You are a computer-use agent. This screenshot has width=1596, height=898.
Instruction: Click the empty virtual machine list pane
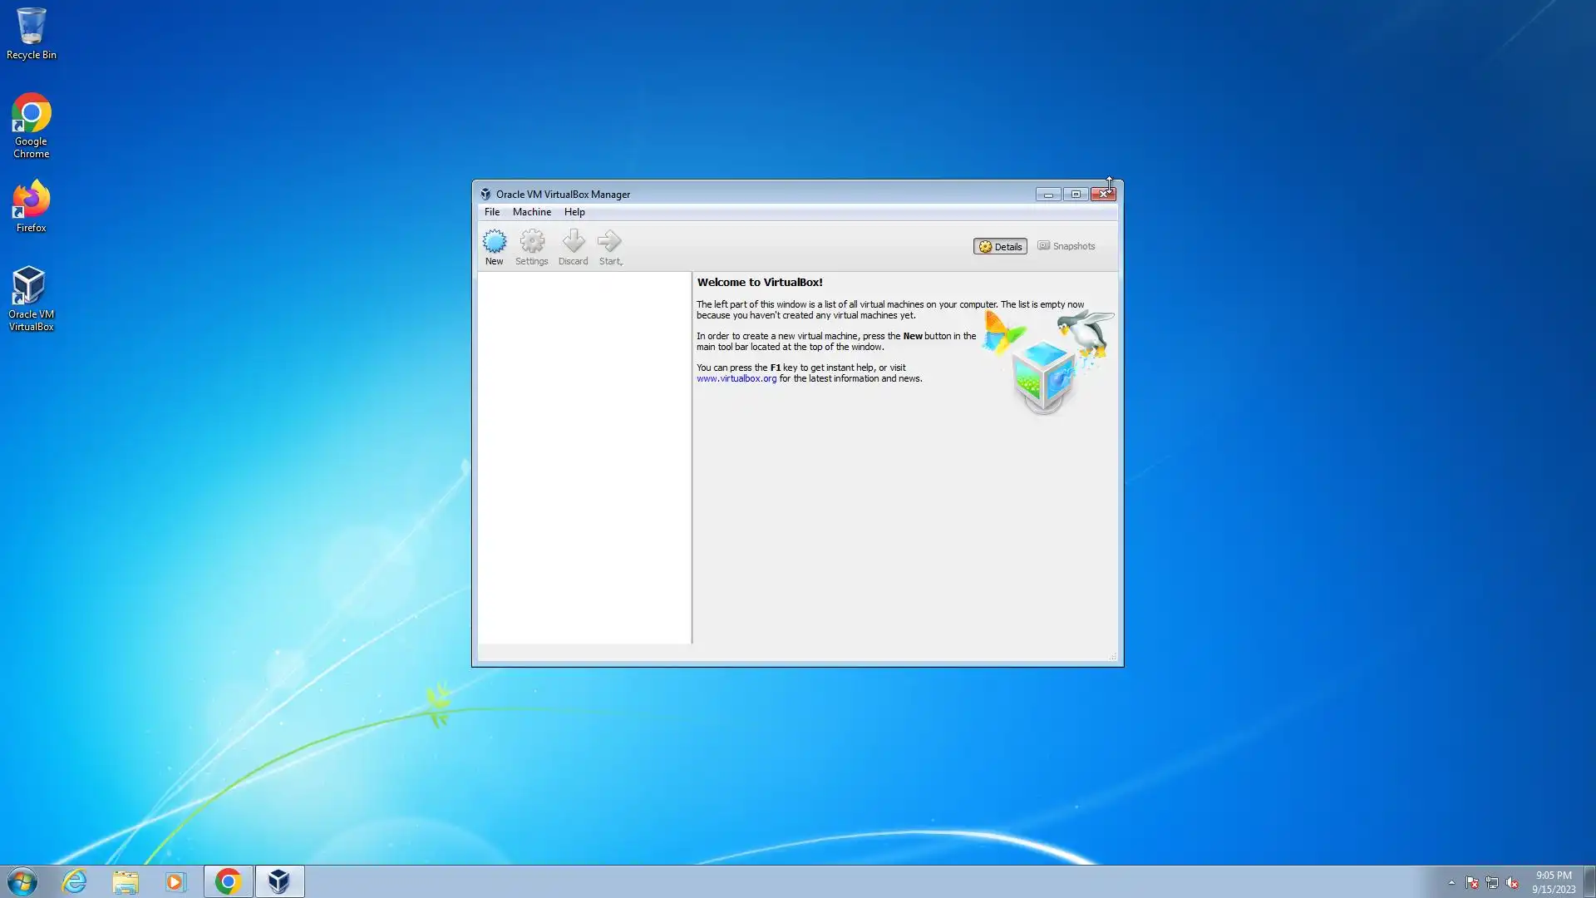click(x=584, y=457)
